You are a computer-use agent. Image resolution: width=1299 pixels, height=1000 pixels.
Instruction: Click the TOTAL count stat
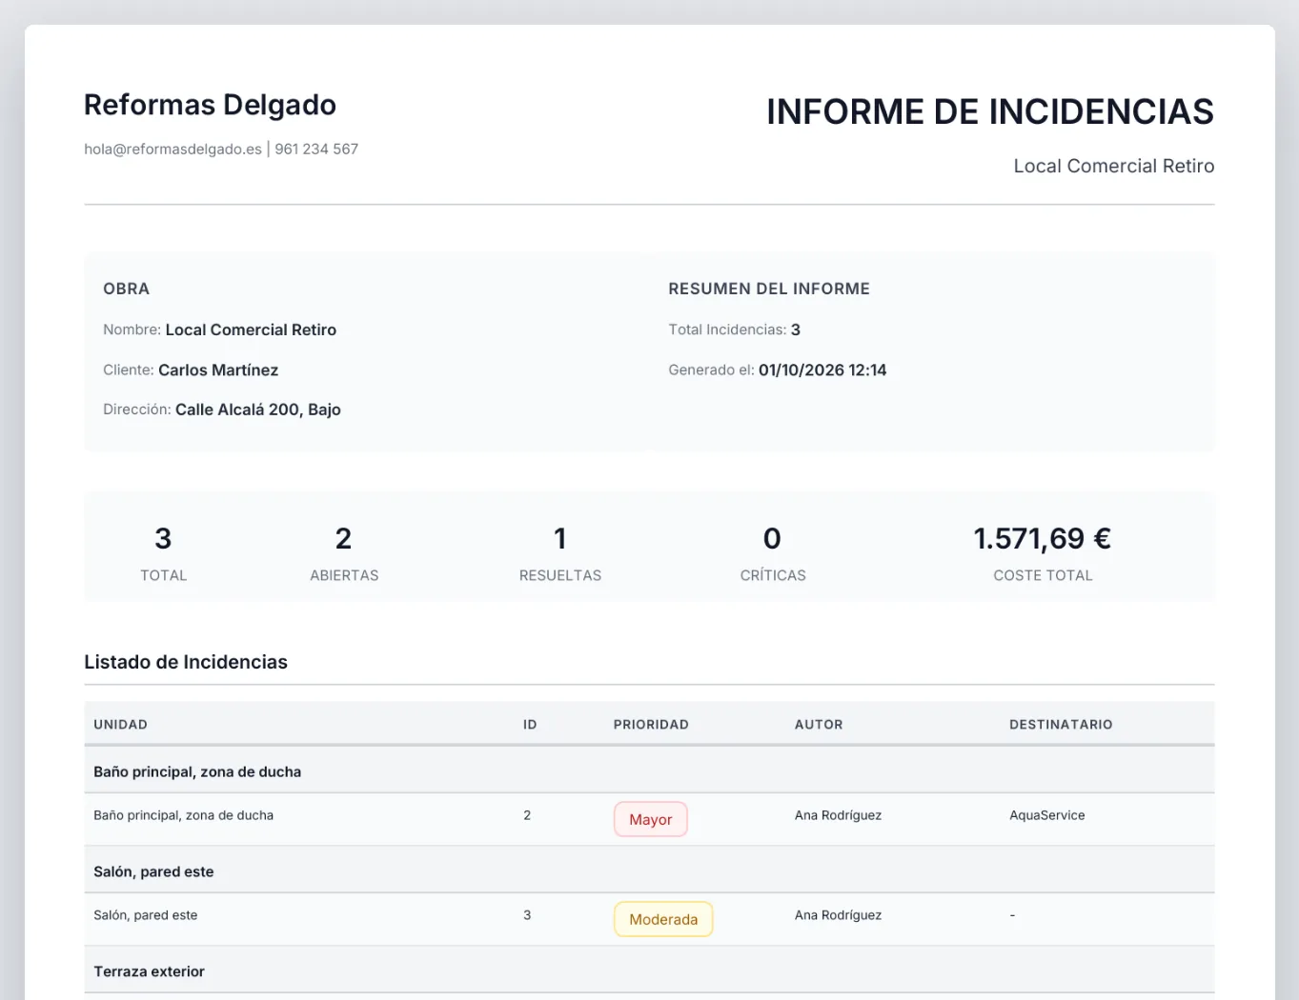[164, 552]
